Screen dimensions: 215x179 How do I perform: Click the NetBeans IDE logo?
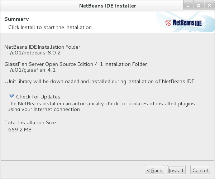(x=184, y=23)
